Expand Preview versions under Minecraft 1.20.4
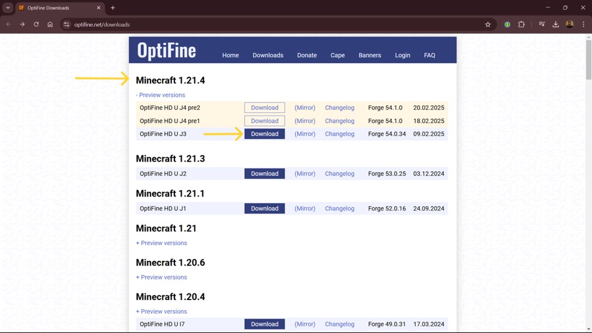The image size is (592, 333). [x=161, y=311]
